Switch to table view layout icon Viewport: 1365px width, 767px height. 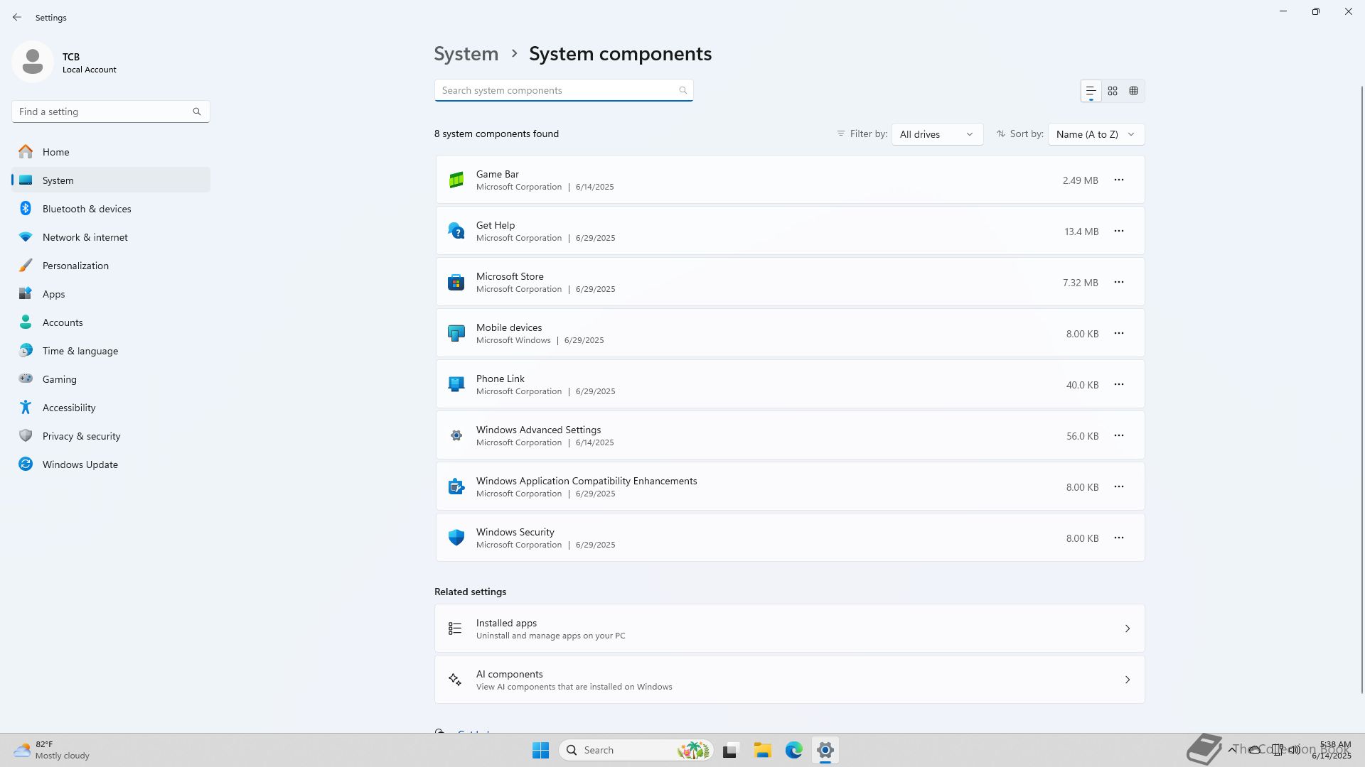(x=1134, y=91)
